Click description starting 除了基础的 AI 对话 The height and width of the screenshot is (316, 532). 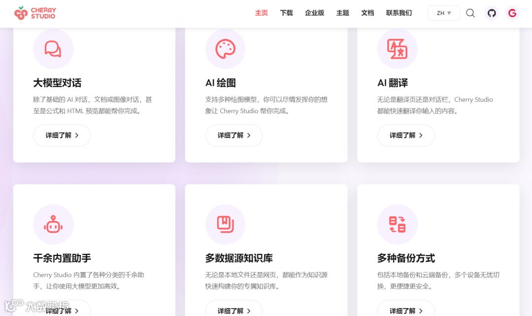coord(93,105)
